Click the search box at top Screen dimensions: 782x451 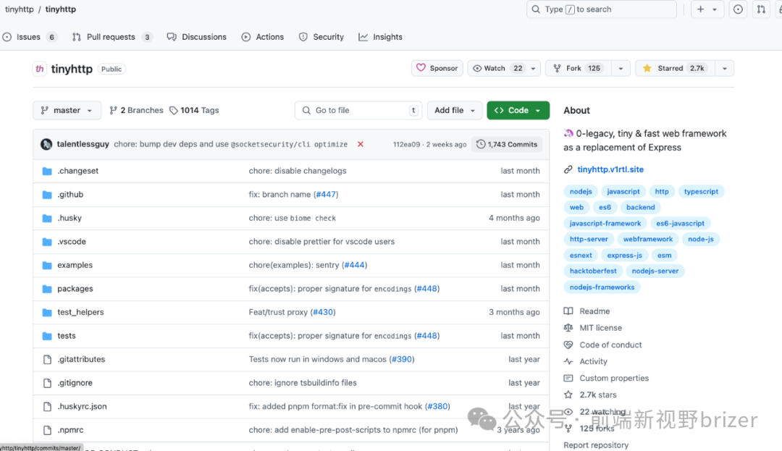point(602,9)
